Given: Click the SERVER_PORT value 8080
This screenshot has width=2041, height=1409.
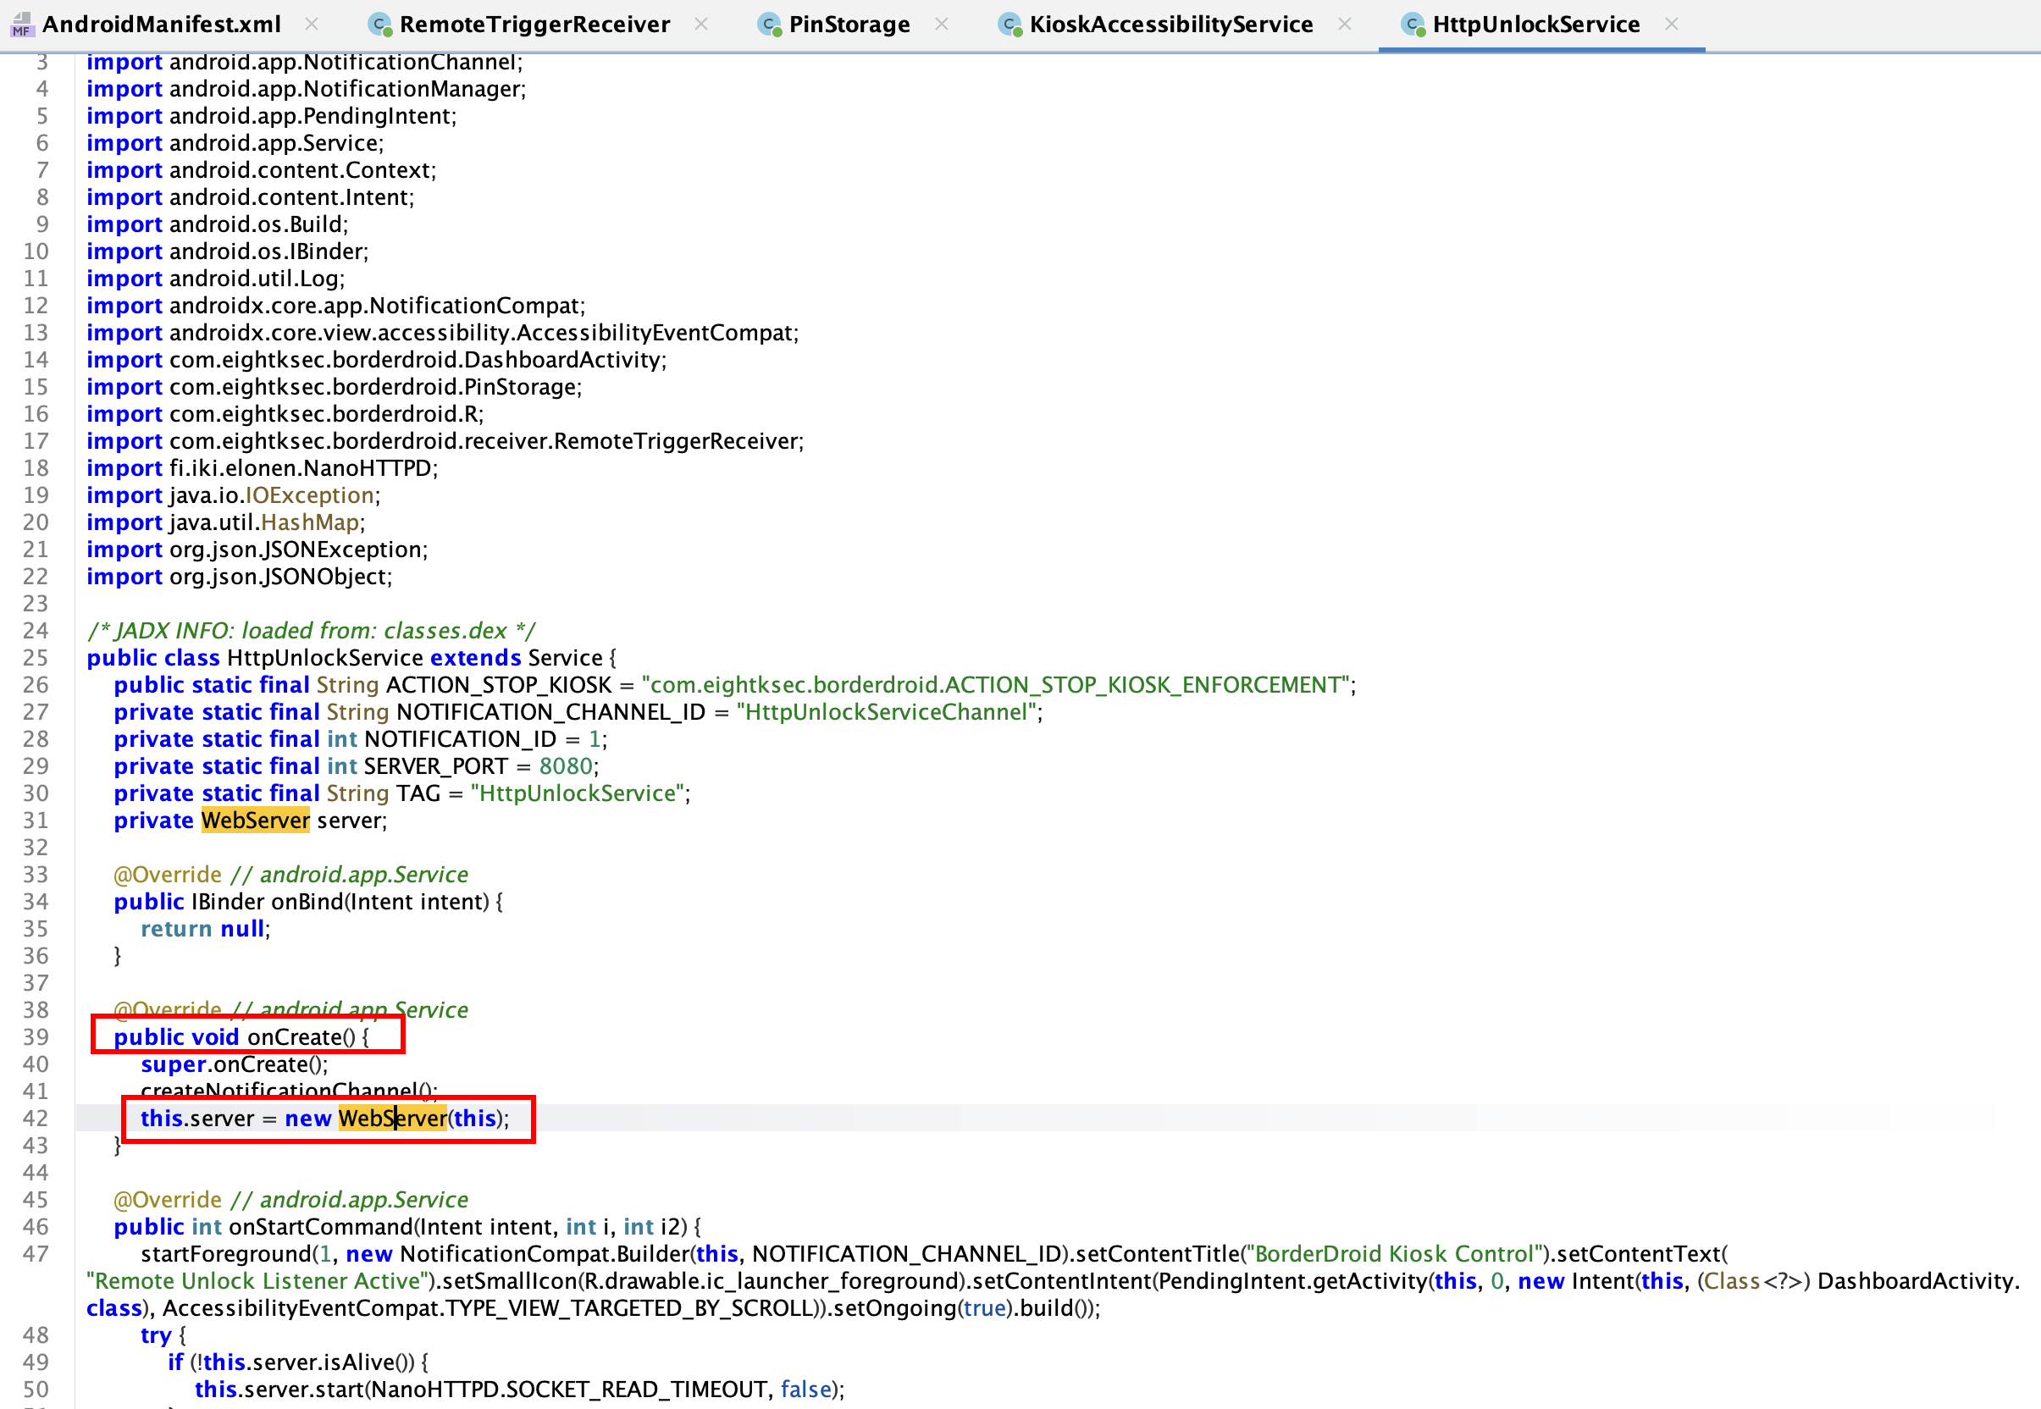Looking at the screenshot, I should click(x=565, y=766).
